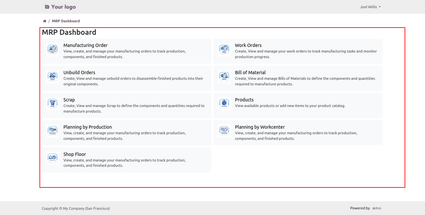Open the Unbuild Orders icon

click(x=53, y=77)
